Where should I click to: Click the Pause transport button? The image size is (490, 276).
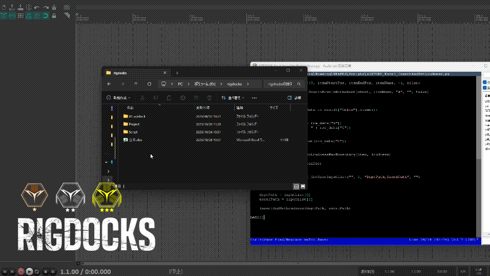pyautogui.click(x=53, y=271)
